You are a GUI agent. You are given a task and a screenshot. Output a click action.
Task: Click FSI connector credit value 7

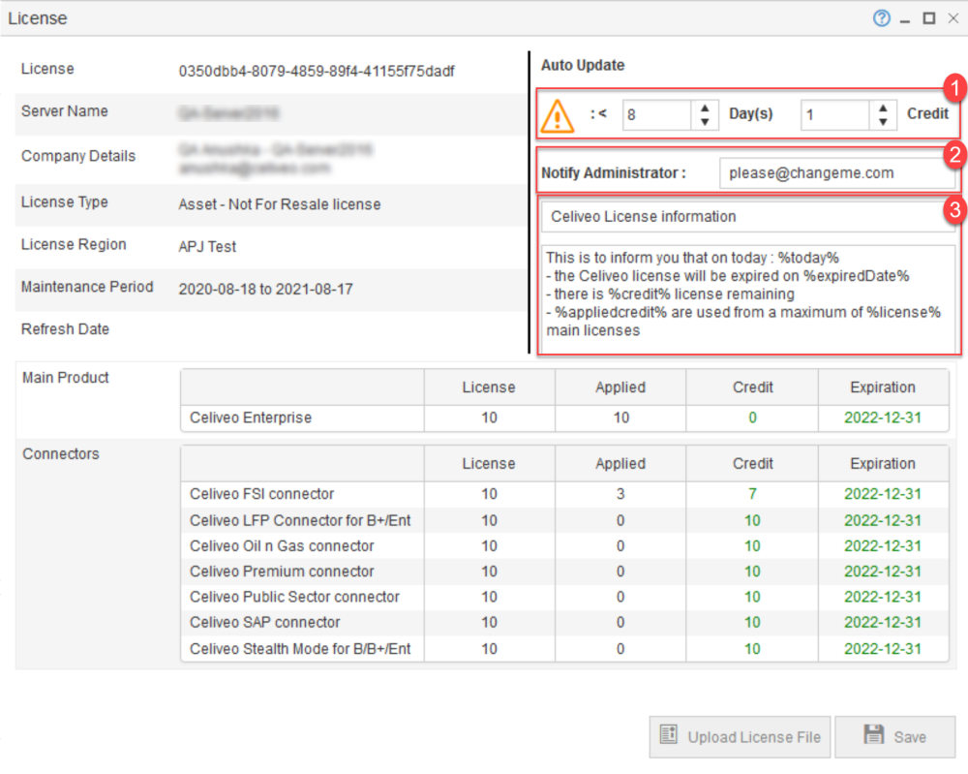(752, 494)
